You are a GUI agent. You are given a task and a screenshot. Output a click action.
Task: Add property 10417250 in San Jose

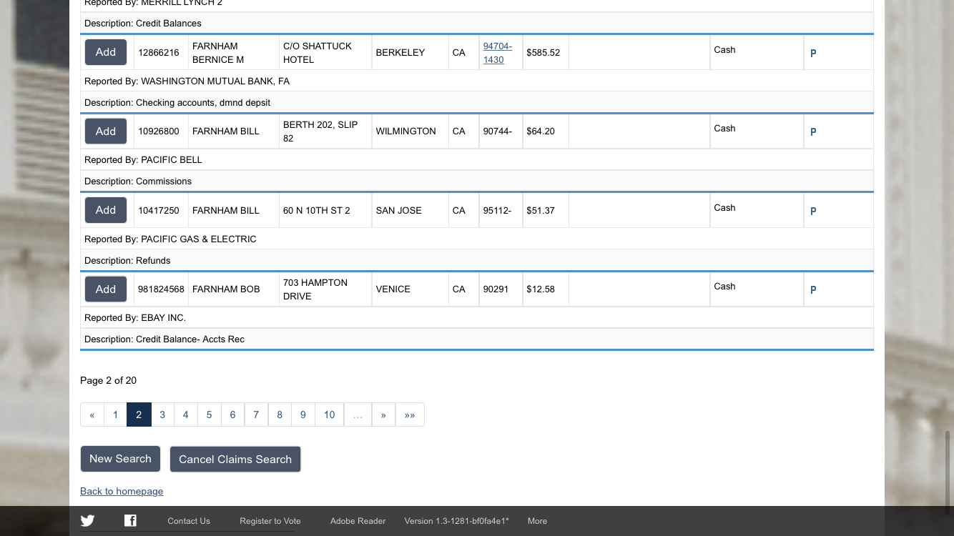[106, 210]
